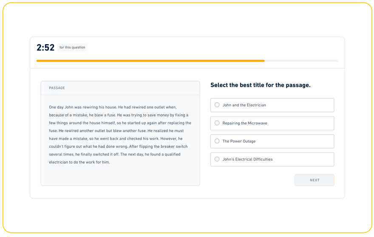Click the question heading "Select the best title"
The width and height of the screenshot is (374, 237).
[260, 85]
